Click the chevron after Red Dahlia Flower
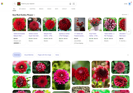This screenshot has height=93, width=133. 35,15
